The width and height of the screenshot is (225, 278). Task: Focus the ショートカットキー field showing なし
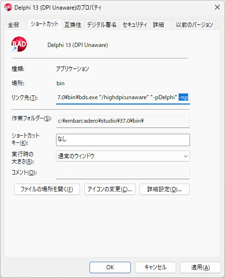123,140
